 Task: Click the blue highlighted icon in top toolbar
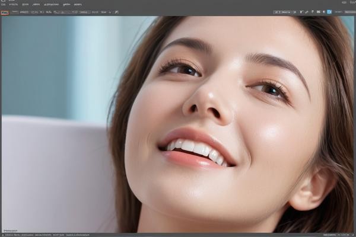pos(329,12)
